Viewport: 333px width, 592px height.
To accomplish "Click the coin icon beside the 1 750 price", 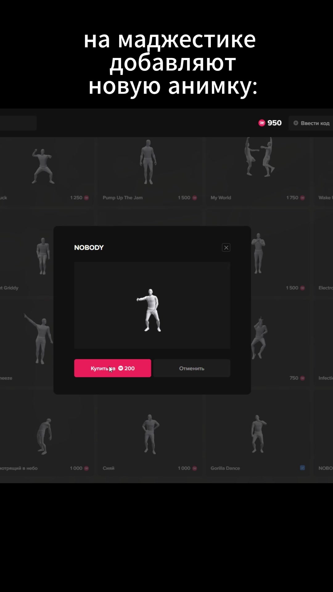I will pyautogui.click(x=302, y=198).
